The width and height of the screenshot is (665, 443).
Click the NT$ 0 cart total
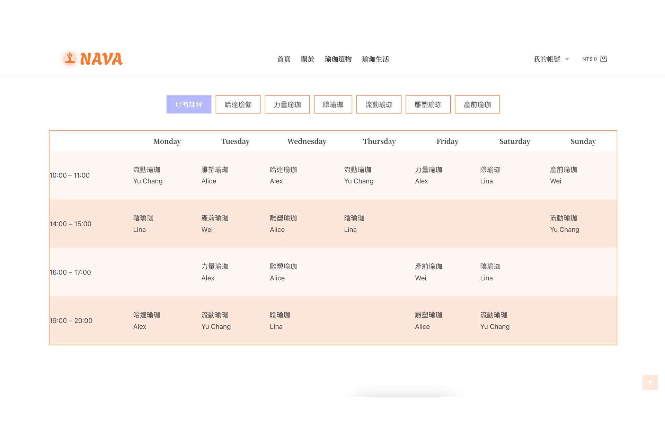tap(589, 59)
